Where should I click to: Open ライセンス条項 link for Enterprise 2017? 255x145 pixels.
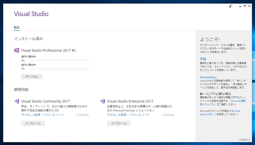[x=117, y=115]
